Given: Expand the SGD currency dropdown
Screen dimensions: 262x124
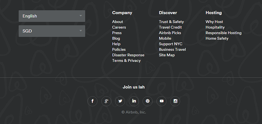Looking at the screenshot, I should (x=52, y=31).
